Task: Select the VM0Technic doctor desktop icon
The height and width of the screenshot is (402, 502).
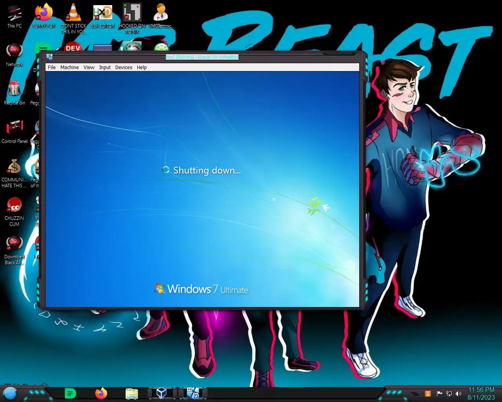Action: (x=161, y=16)
